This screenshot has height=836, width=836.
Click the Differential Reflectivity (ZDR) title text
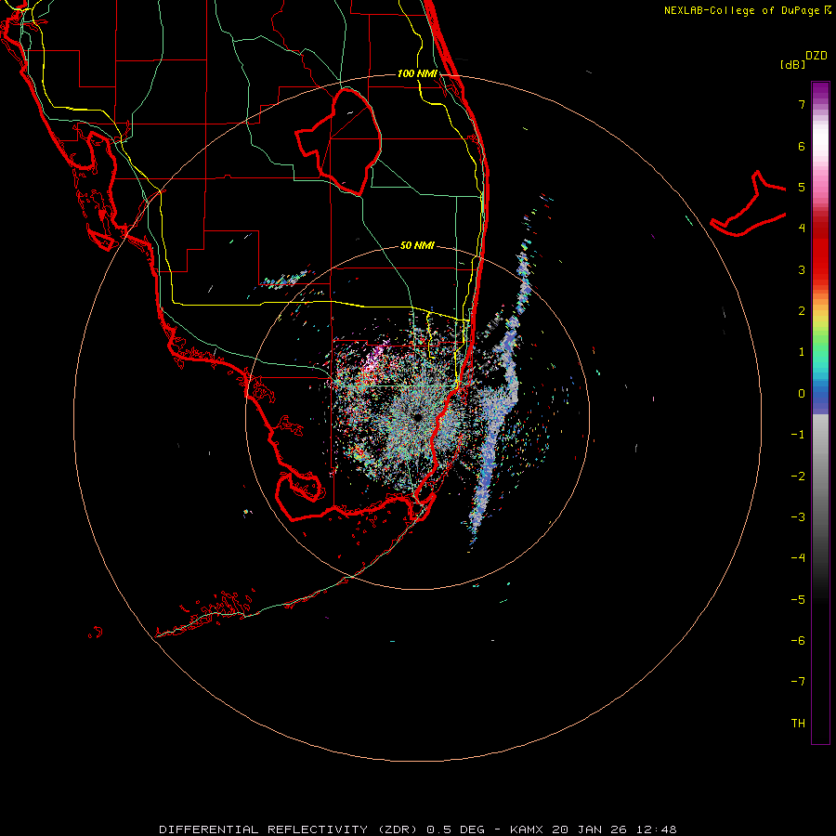click(291, 829)
